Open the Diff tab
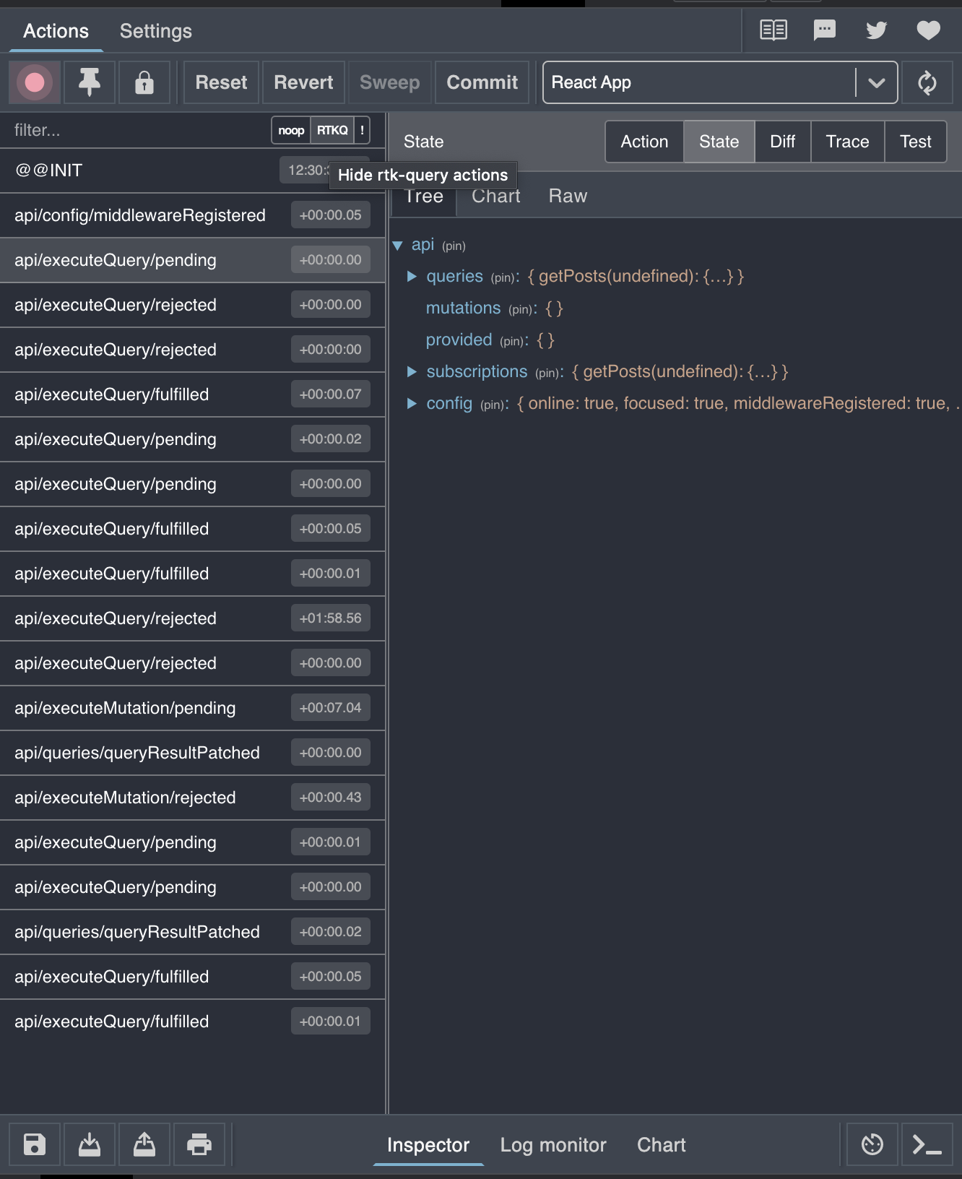 (x=782, y=142)
